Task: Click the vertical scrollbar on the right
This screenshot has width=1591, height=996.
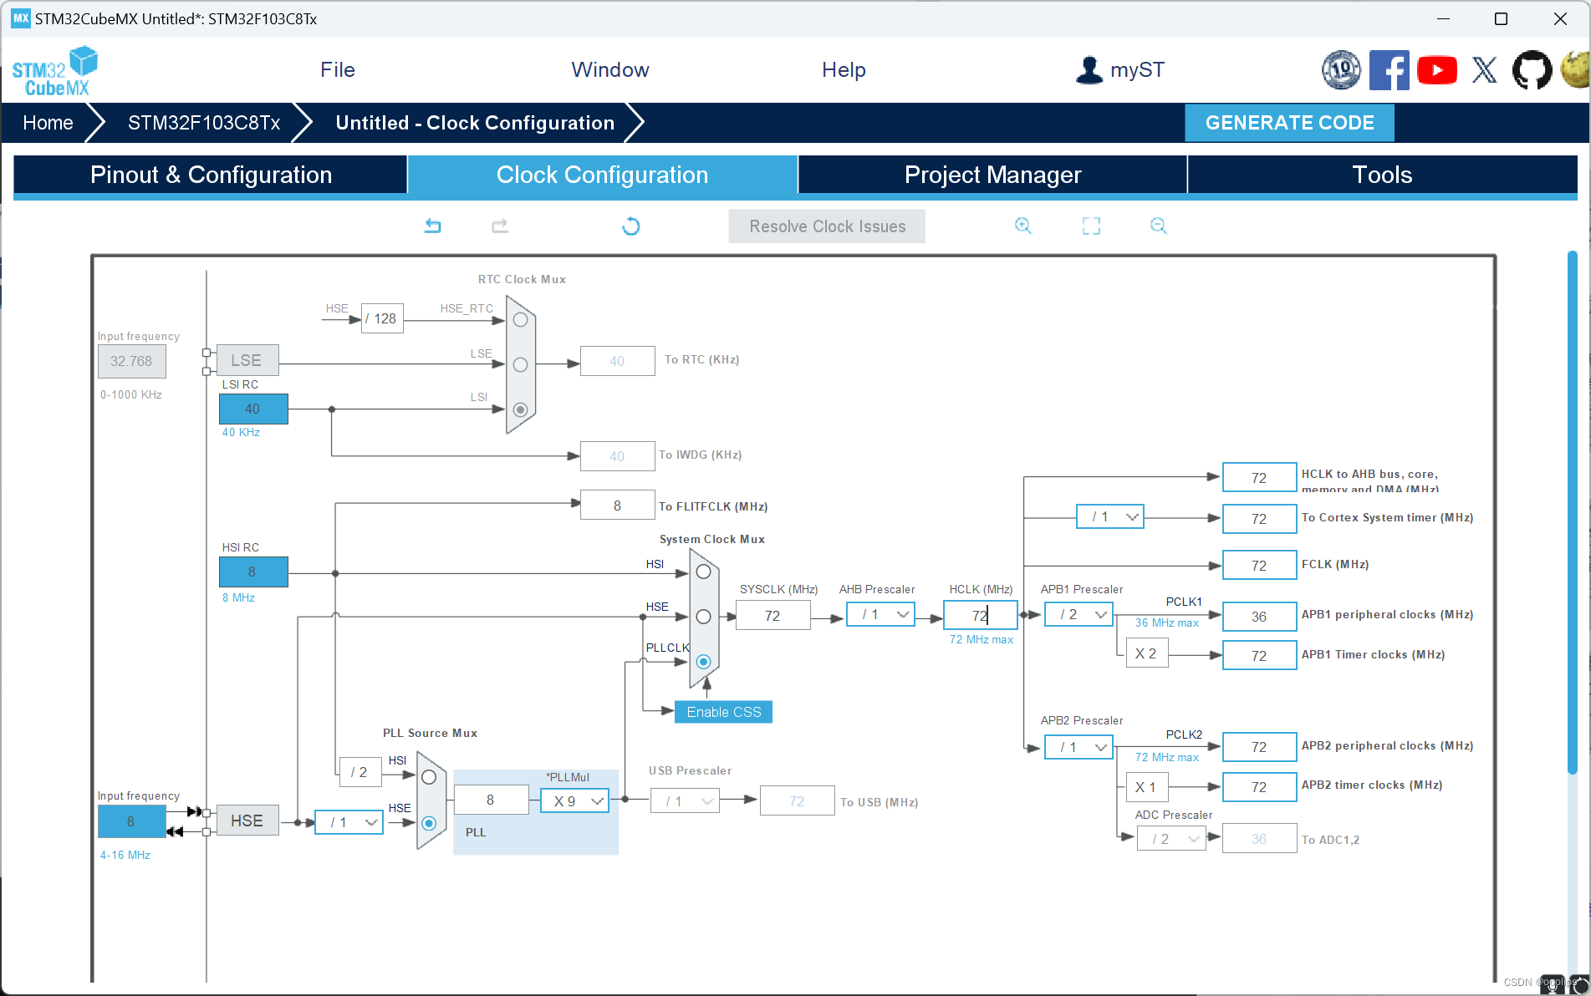Action: (x=1573, y=511)
